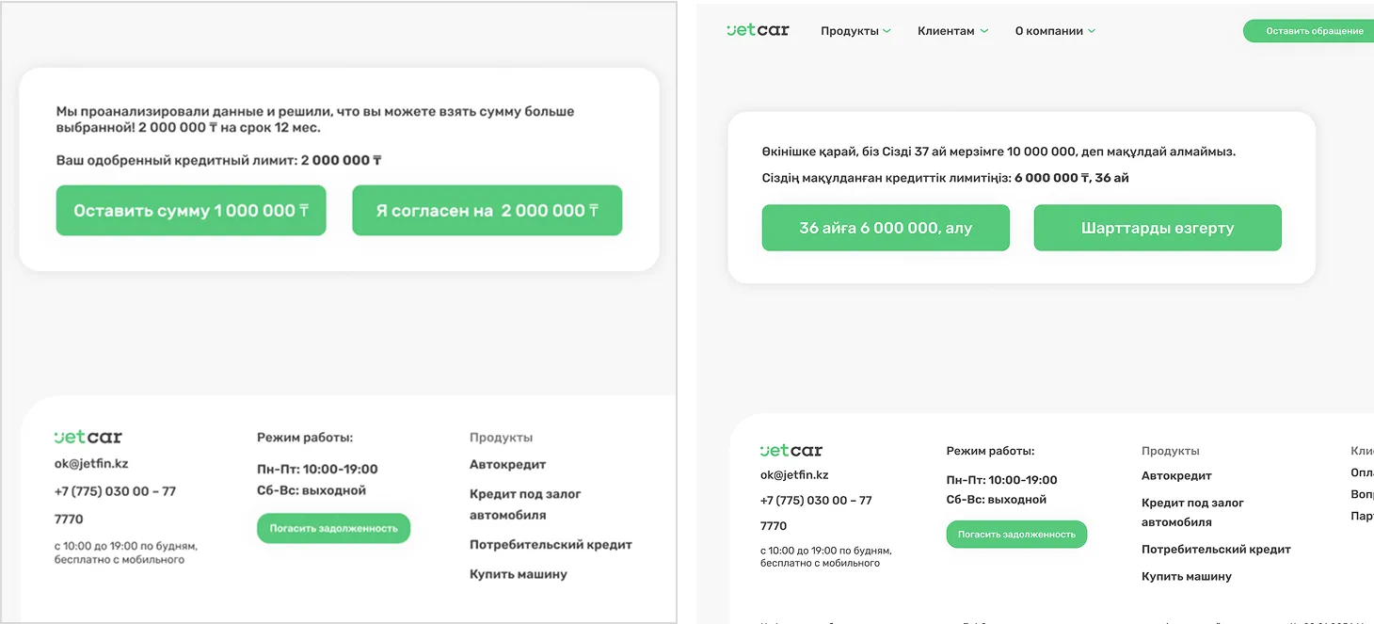Open Кредит под залог автомобиля in left footer
Image resolution: width=1374 pixels, height=624 pixels.
click(x=525, y=504)
